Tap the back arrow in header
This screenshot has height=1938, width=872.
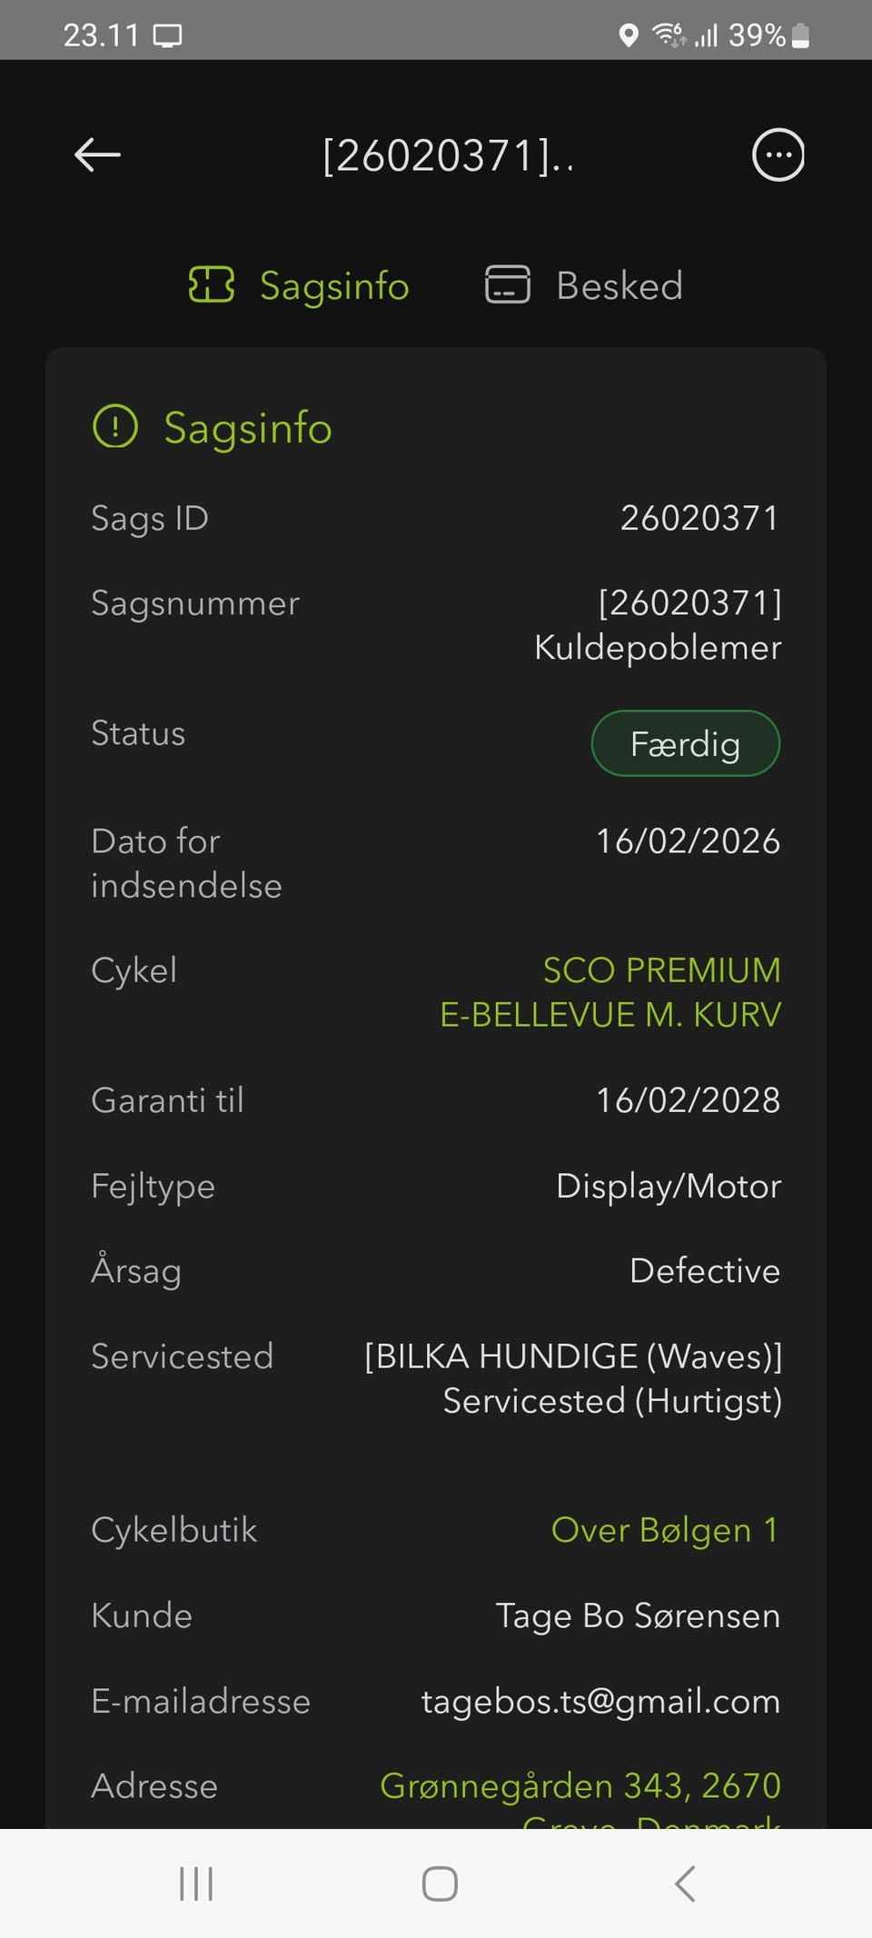[x=97, y=155]
